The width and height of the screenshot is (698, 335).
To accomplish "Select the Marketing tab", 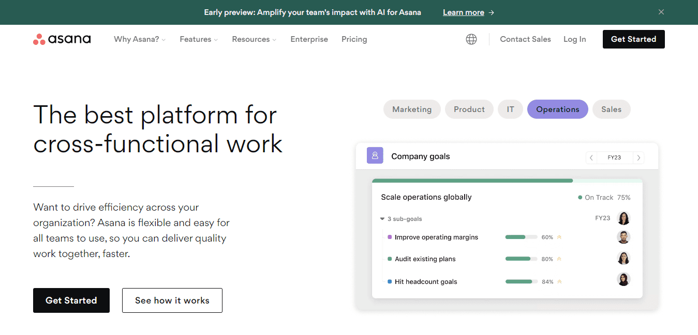I will (412, 109).
